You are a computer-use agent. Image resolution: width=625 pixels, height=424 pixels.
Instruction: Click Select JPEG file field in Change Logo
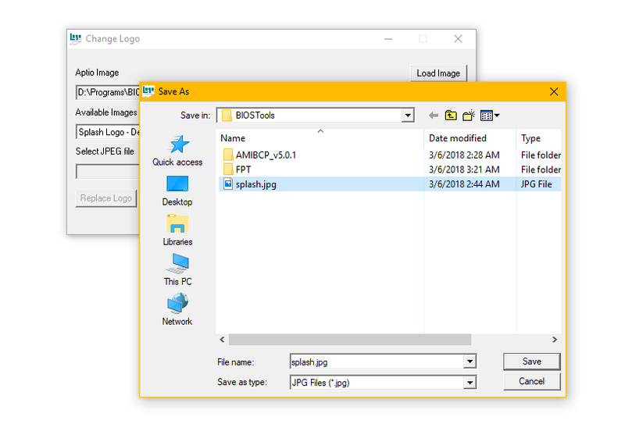coord(108,171)
